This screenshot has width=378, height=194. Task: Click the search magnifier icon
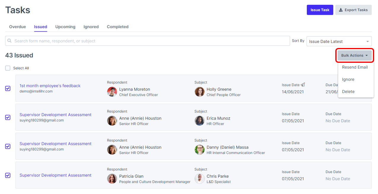(10, 41)
